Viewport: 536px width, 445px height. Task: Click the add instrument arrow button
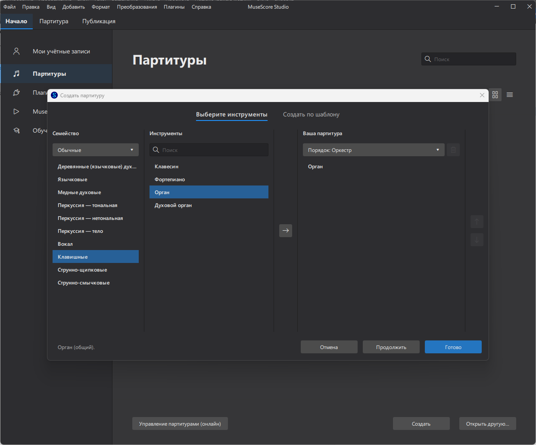pos(286,231)
